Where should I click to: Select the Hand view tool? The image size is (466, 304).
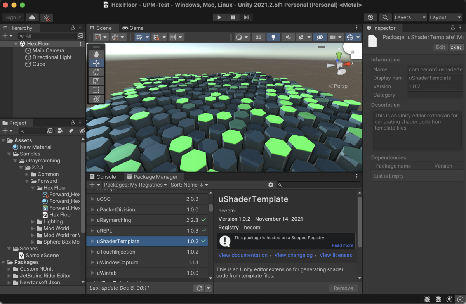click(x=96, y=55)
